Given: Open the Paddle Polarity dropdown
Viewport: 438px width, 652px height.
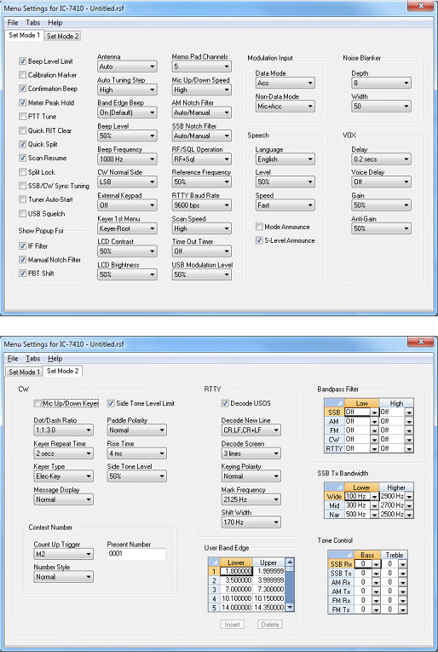Looking at the screenshot, I should pos(136,430).
